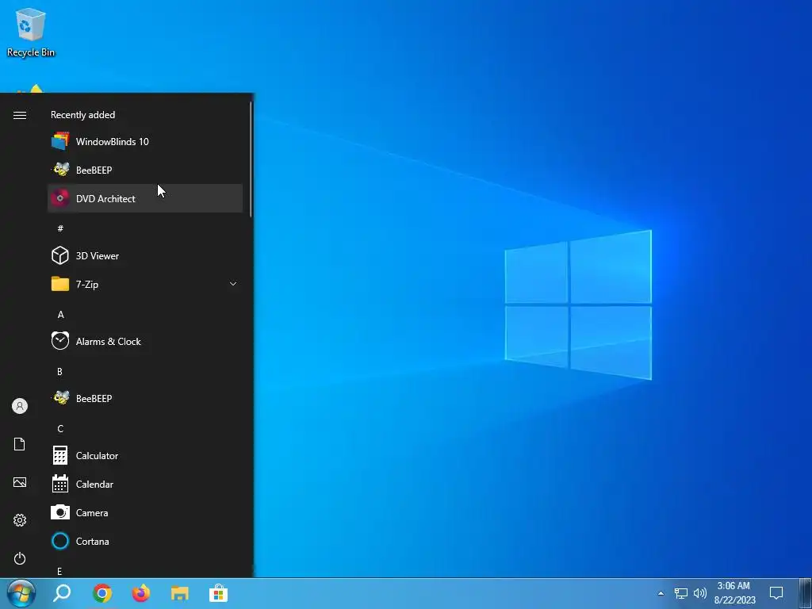The height and width of the screenshot is (609, 812).
Task: Launch Google Chrome from taskbar
Action: [102, 593]
